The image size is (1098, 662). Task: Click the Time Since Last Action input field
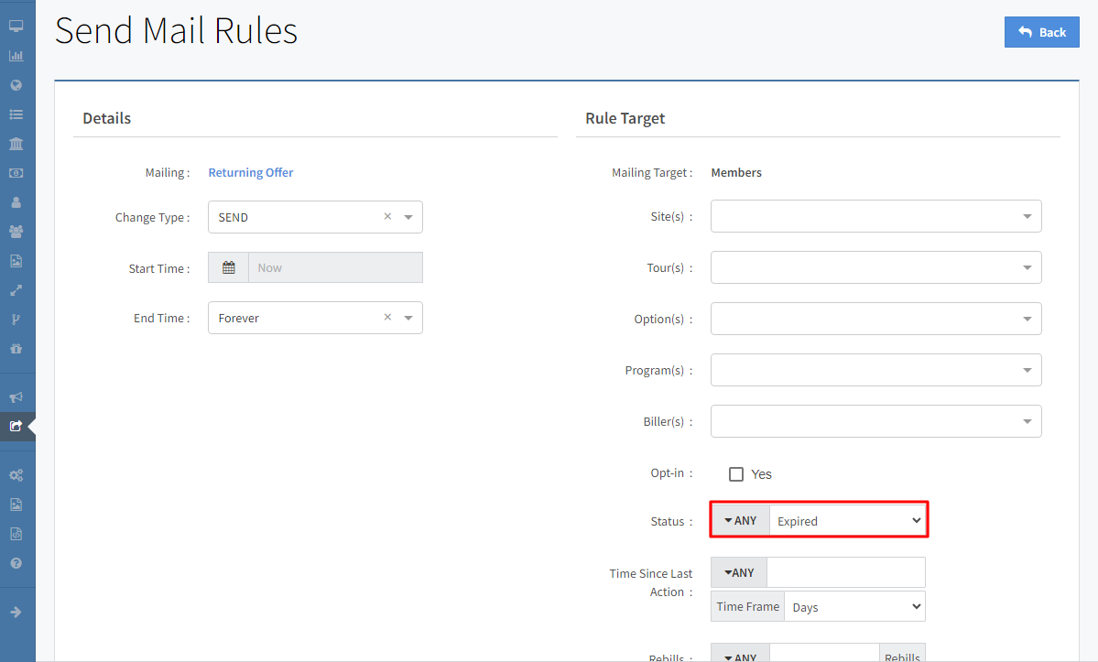click(845, 572)
